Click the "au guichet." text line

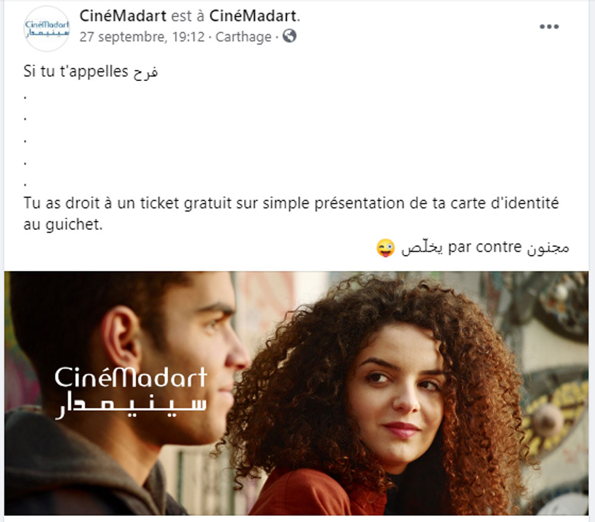coord(63,224)
